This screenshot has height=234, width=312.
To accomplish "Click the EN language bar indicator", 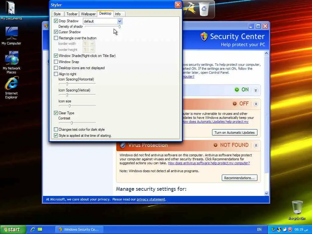I will (259, 229).
